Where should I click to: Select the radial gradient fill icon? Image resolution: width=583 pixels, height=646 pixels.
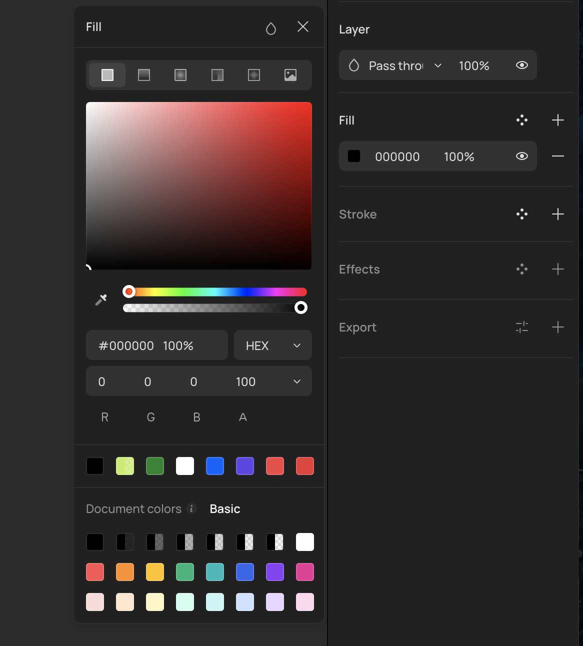tap(180, 75)
